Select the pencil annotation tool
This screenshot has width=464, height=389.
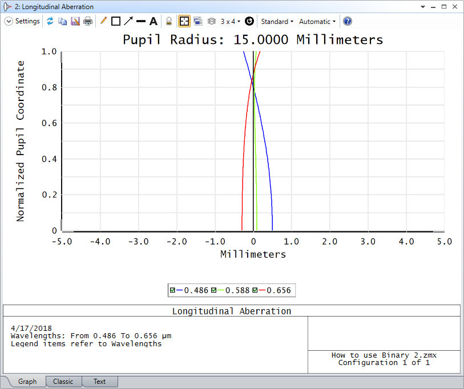103,21
